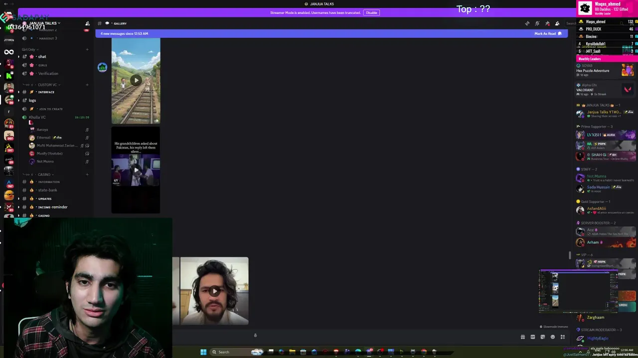Click member AsfandAliii under Gold Supporter

(606, 209)
